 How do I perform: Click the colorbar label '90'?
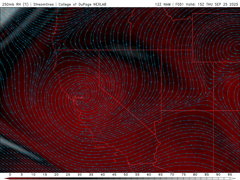pyautogui.click(x=218, y=175)
